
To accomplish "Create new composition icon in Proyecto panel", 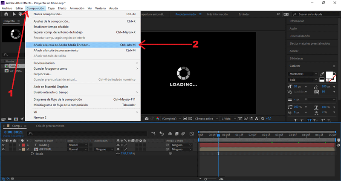I will pyautogui.click(x=16, y=119).
